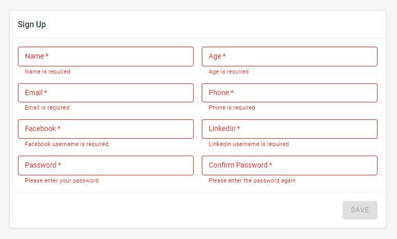This screenshot has width=397, height=239.
Task: Click the required asterisk beside Confirm Password
Action: pyautogui.click(x=271, y=164)
